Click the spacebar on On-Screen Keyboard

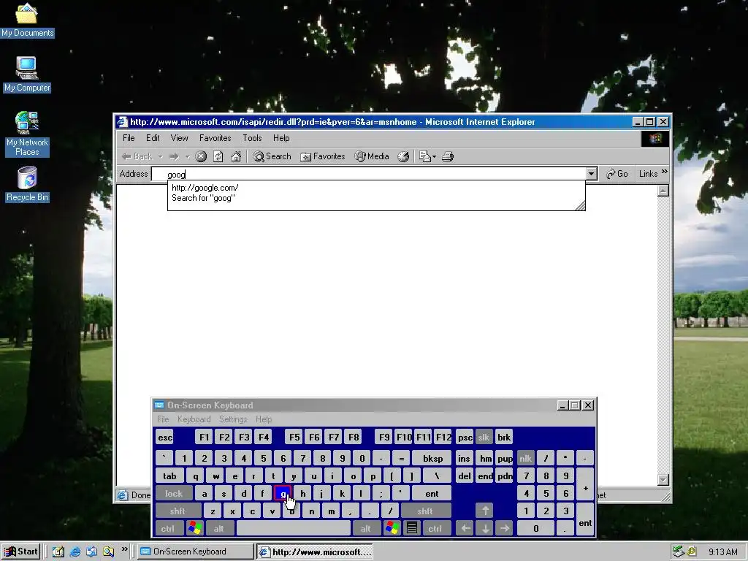pos(294,529)
